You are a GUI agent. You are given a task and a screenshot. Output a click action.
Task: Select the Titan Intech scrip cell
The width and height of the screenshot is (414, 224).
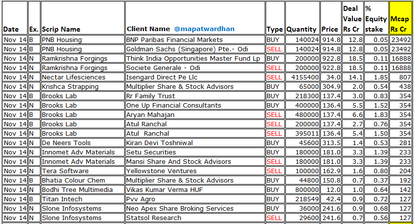83,199
